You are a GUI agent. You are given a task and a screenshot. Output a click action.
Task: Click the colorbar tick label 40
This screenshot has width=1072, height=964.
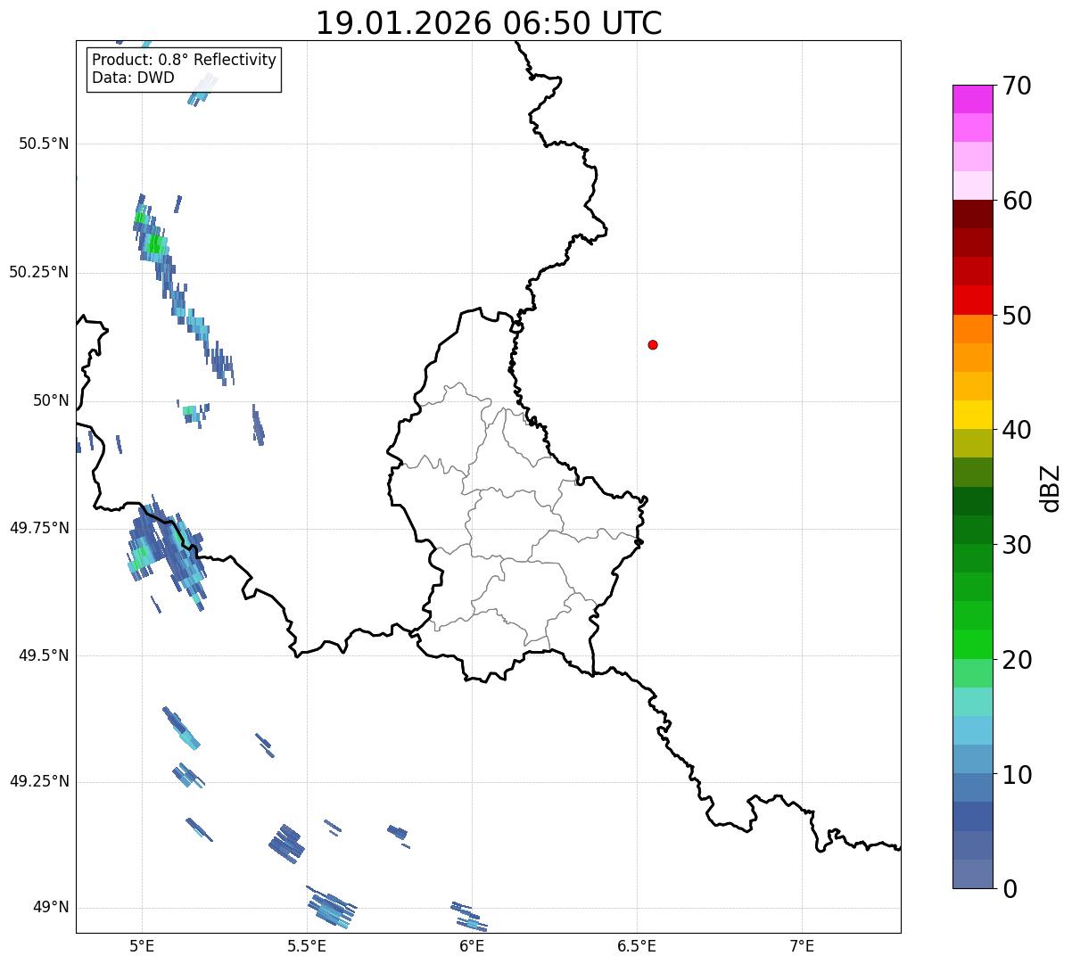(x=1018, y=430)
